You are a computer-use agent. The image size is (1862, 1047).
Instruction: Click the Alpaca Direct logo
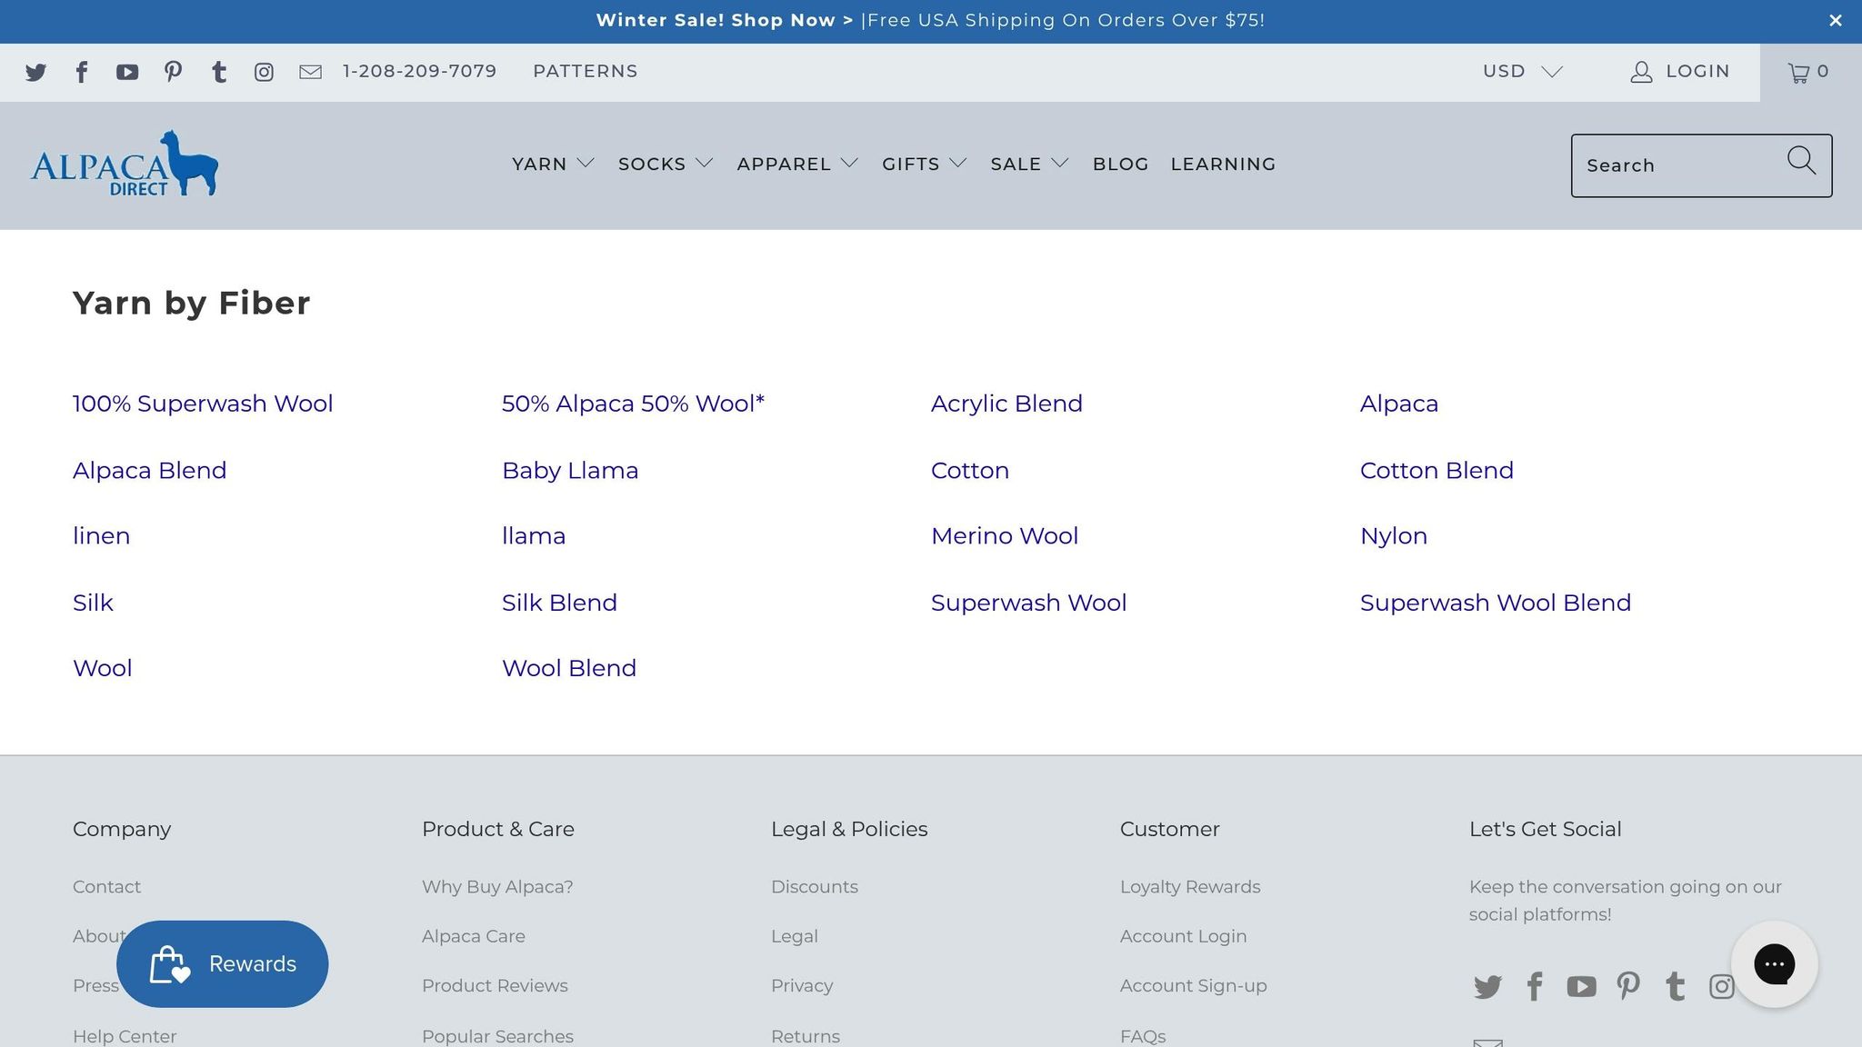pos(125,164)
